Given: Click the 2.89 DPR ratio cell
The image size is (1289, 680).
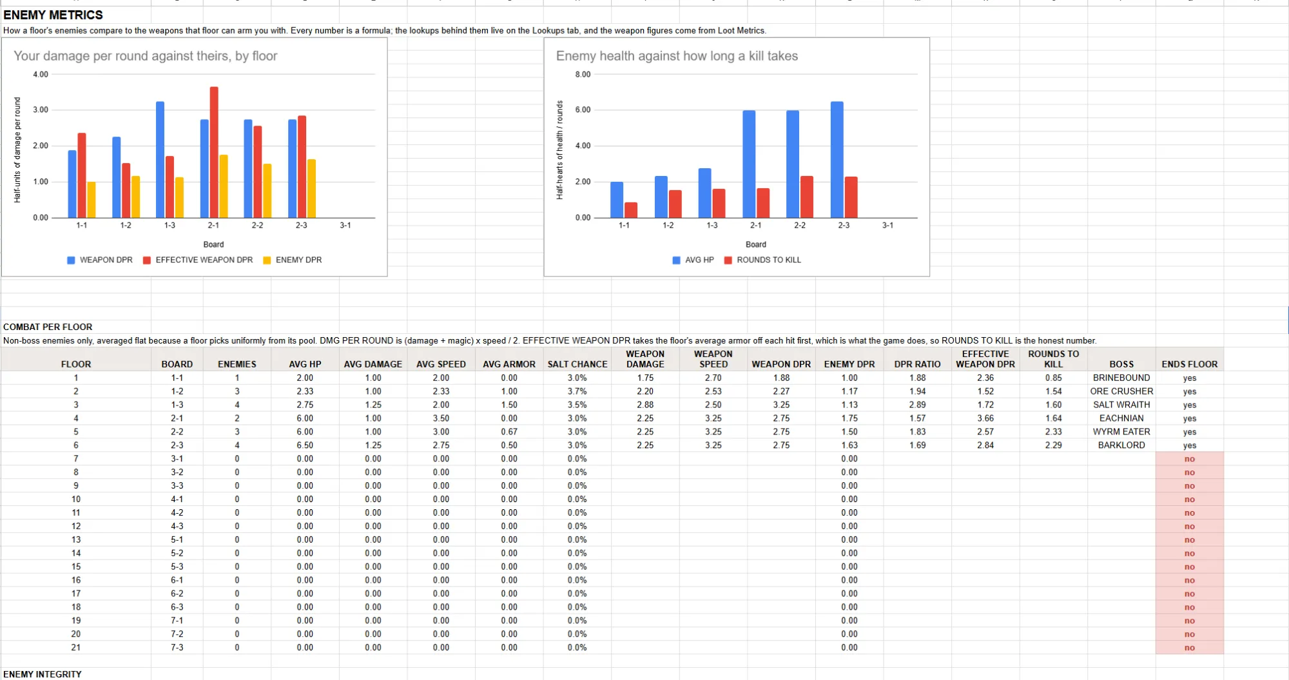Looking at the screenshot, I should tap(917, 405).
